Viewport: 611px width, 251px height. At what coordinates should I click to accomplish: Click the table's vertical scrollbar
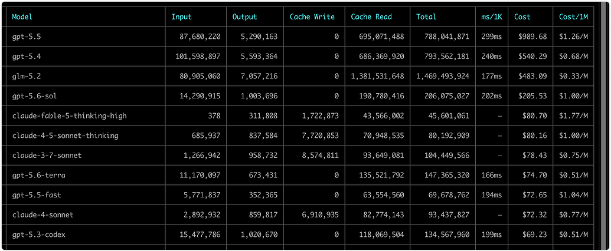point(603,127)
